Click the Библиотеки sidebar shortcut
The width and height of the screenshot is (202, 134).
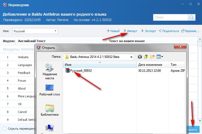pos(50,110)
